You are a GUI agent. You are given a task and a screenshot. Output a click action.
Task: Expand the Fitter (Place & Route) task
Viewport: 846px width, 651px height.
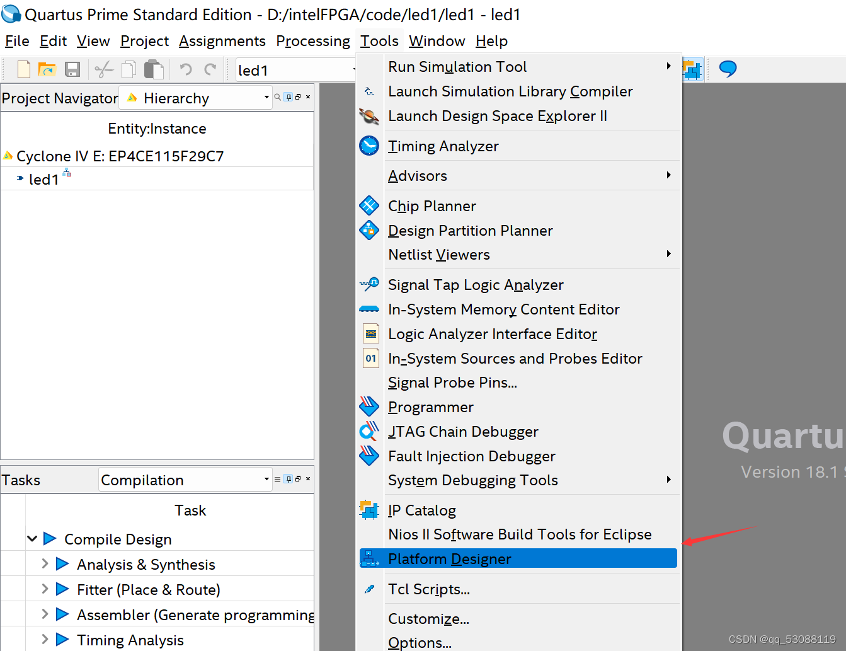tap(45, 589)
